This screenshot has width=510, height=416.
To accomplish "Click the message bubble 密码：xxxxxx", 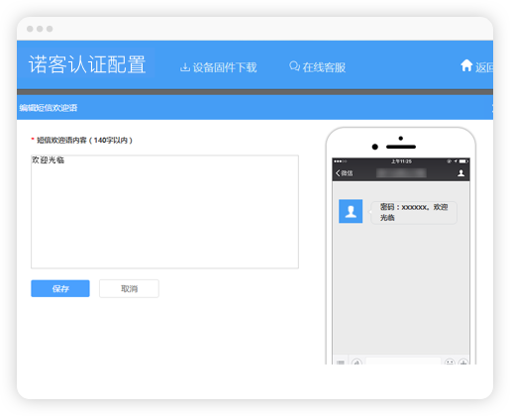I will 414,212.
